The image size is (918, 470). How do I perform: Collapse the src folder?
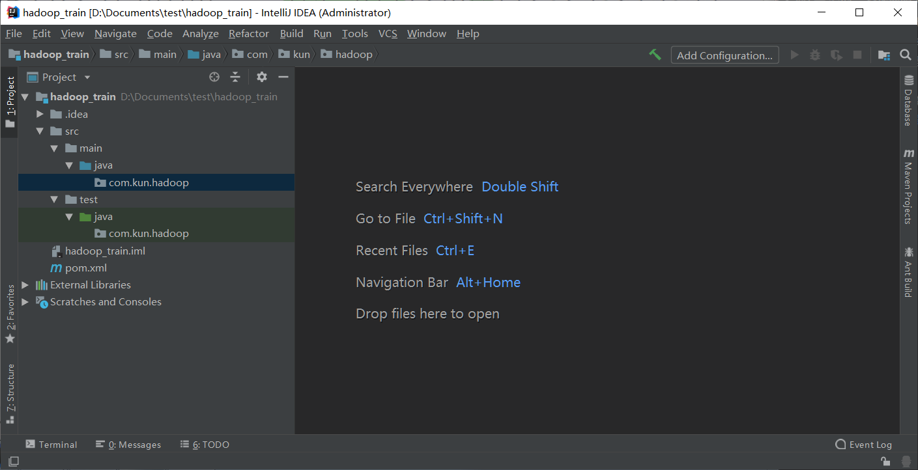(40, 131)
